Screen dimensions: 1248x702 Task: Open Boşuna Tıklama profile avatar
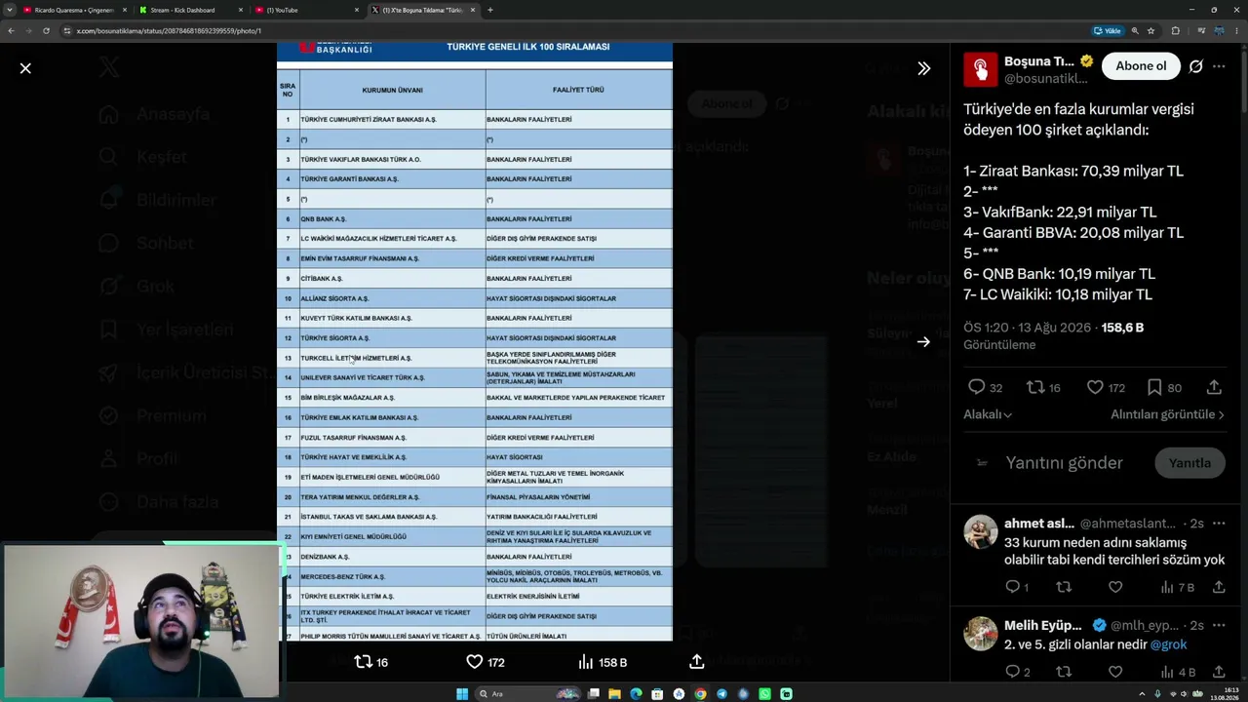pos(980,69)
